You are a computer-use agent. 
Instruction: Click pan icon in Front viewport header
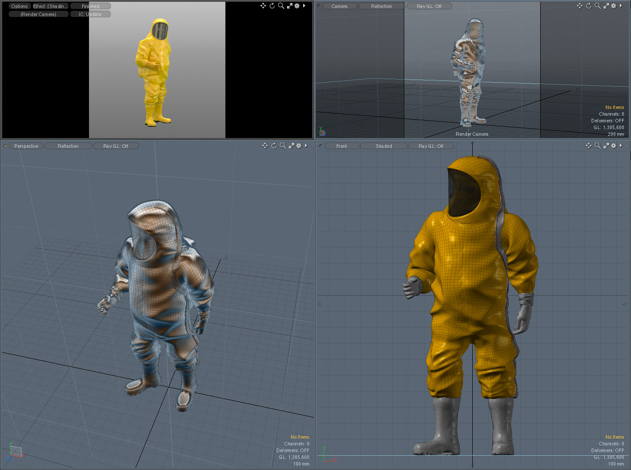point(589,146)
